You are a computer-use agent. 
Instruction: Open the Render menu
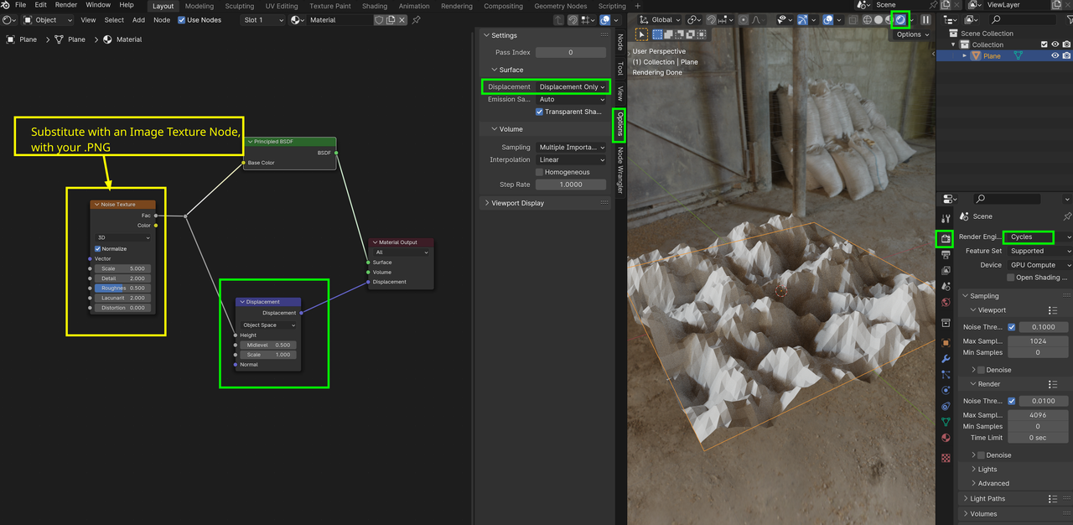65,4
